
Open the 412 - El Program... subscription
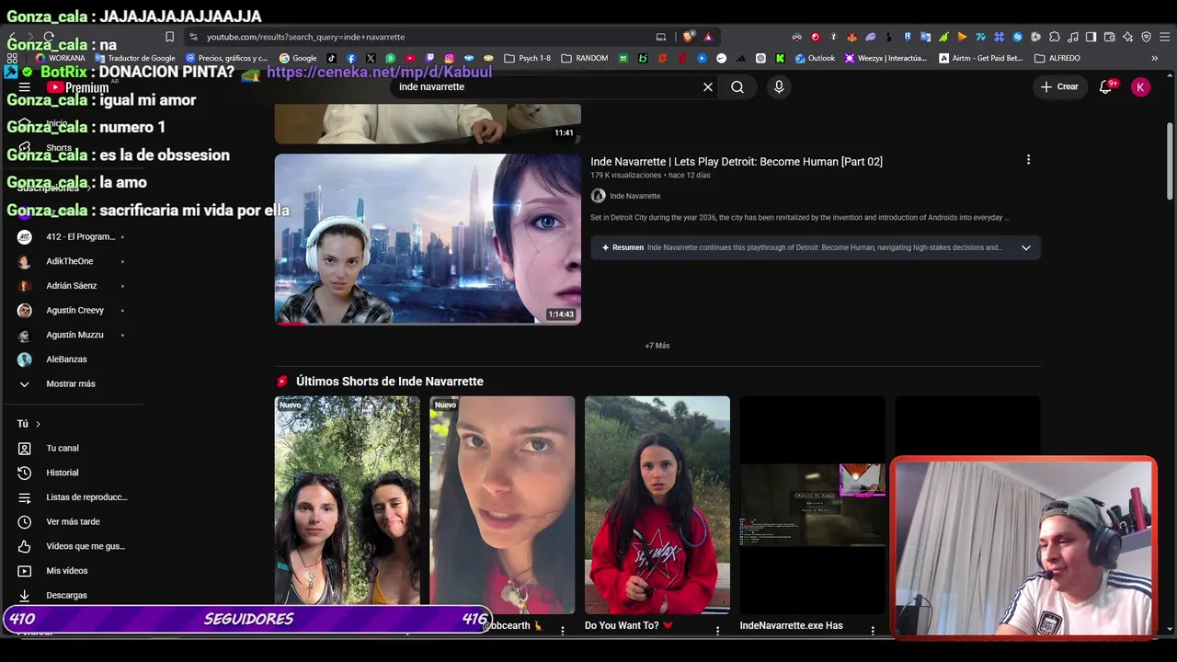click(x=72, y=237)
